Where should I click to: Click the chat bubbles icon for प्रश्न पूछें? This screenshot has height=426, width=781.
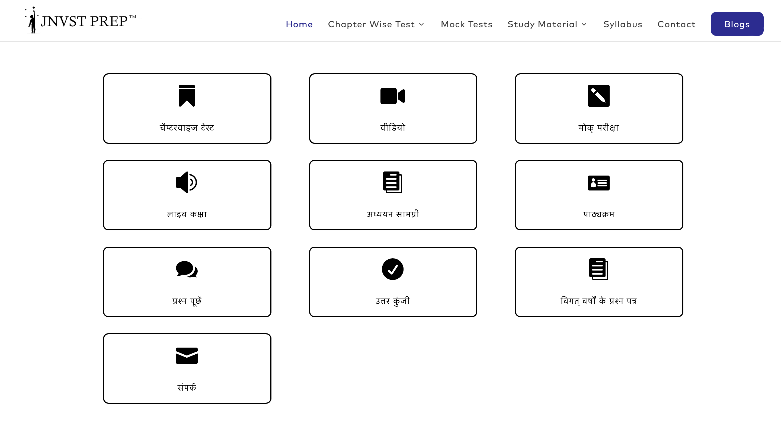point(187,269)
